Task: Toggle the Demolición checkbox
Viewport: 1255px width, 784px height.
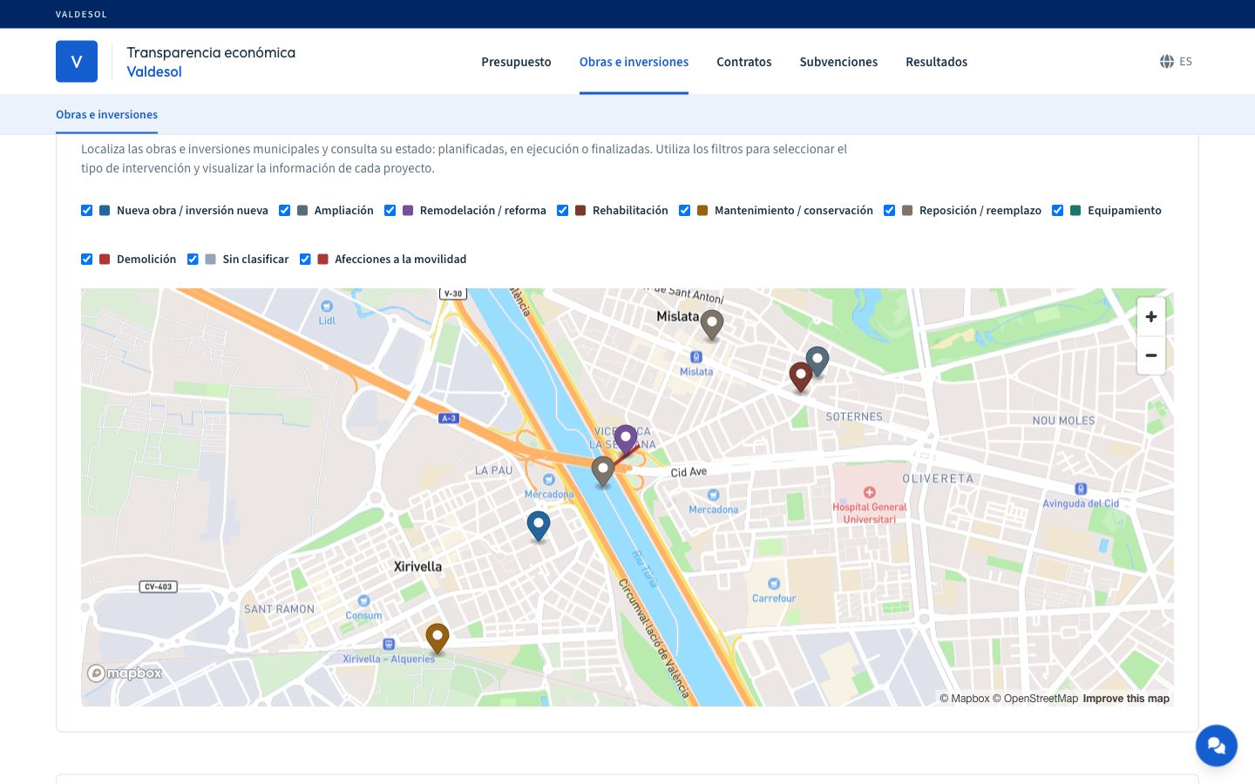Action: (87, 259)
